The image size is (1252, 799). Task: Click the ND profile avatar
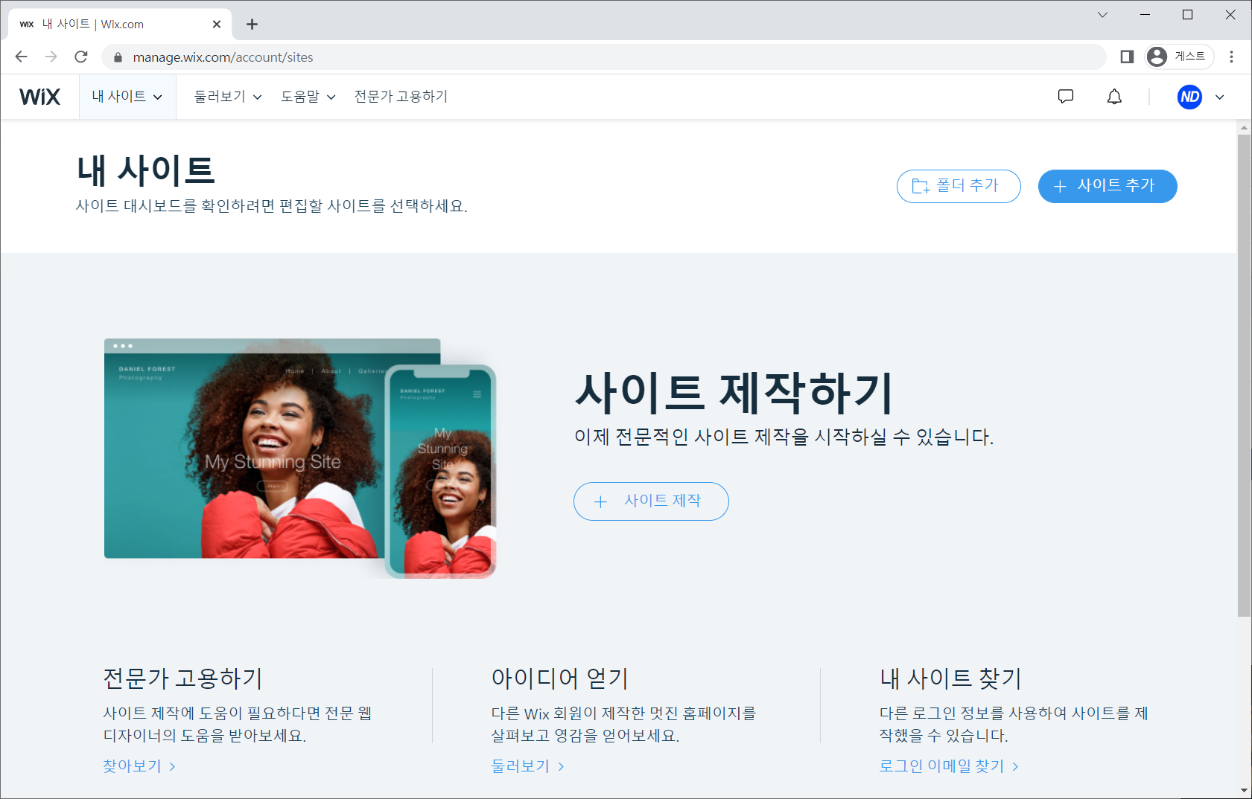click(1189, 97)
